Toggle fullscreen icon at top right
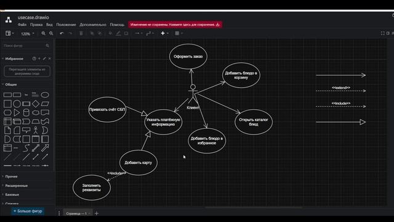Screen dimensions: 394x222 (x=382, y=33)
